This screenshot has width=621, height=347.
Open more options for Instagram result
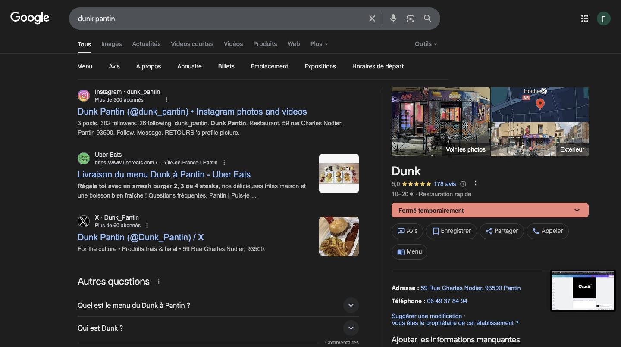[x=166, y=100]
